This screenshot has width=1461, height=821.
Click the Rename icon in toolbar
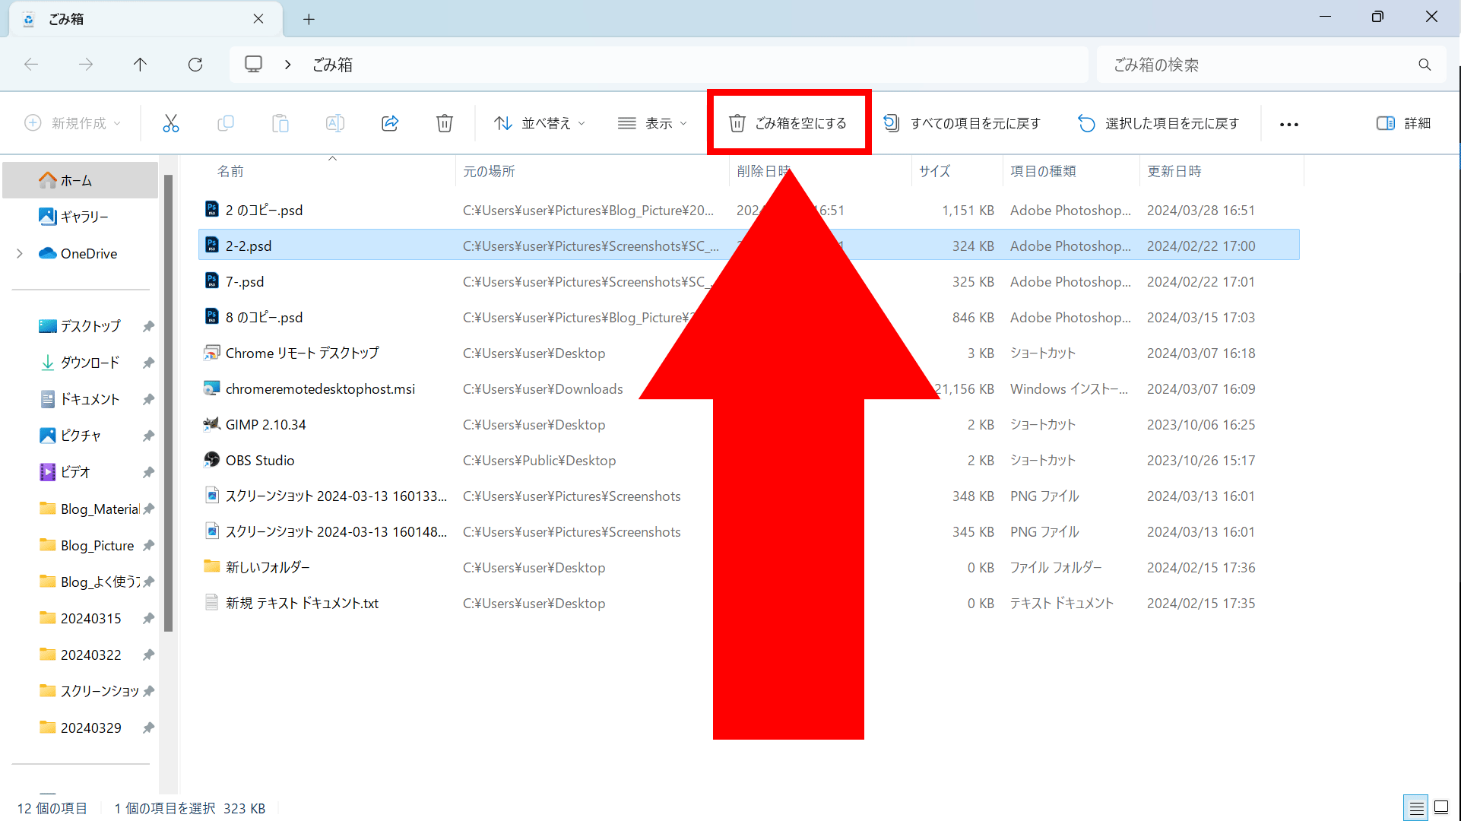335,123
